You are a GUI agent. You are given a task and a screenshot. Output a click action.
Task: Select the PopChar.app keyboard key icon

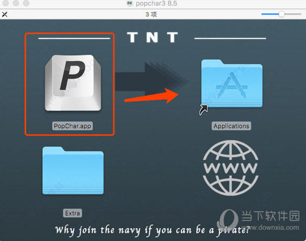(x=73, y=83)
